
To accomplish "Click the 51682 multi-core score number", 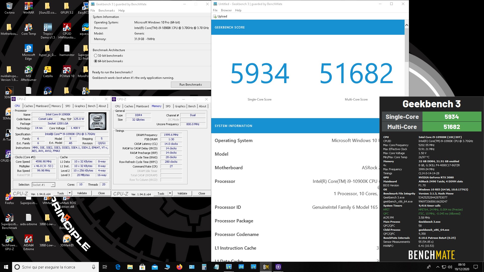I will 356,73.
